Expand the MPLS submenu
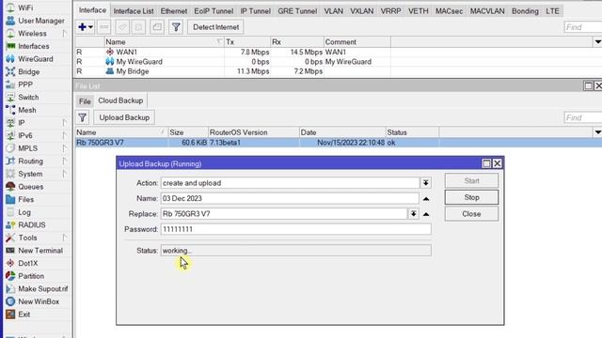Viewport: 602px width, 338px height. click(64, 148)
